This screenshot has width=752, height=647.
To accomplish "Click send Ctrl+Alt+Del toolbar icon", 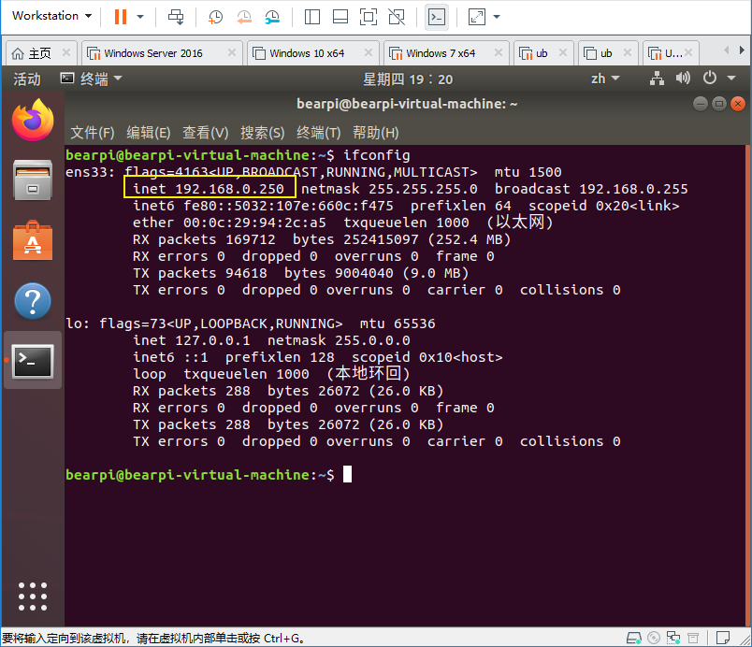I will (x=176, y=17).
